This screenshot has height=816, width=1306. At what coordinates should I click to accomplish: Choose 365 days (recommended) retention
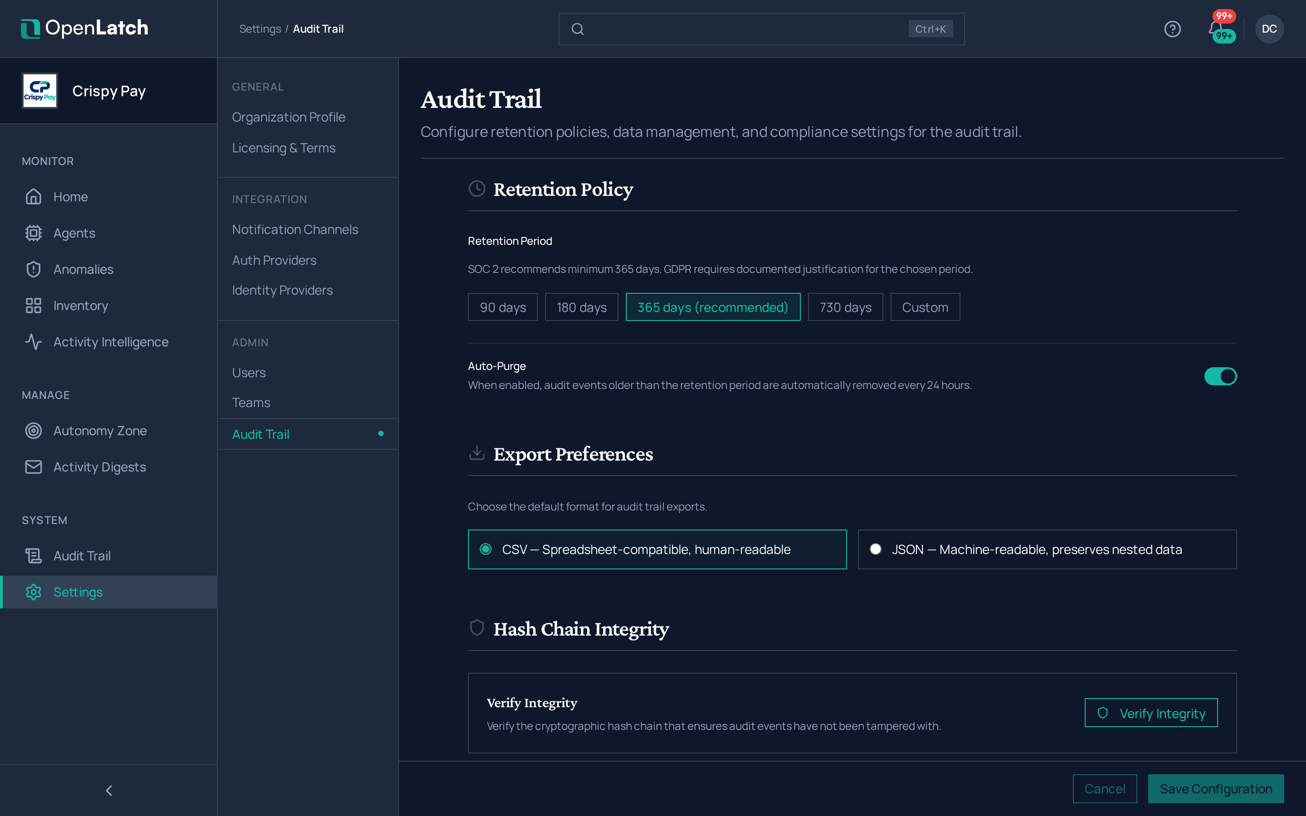(x=713, y=307)
